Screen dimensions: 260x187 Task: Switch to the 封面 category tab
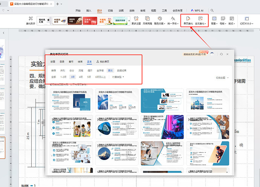pos(53,61)
